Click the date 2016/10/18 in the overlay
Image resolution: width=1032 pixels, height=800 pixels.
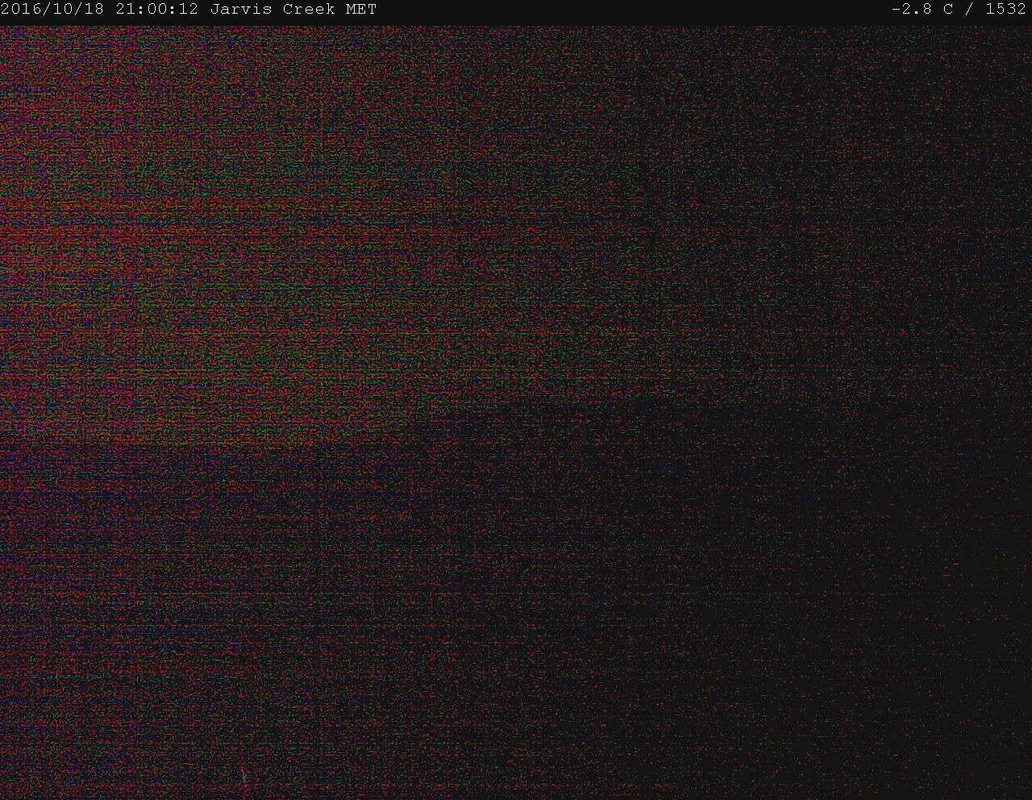tap(53, 10)
